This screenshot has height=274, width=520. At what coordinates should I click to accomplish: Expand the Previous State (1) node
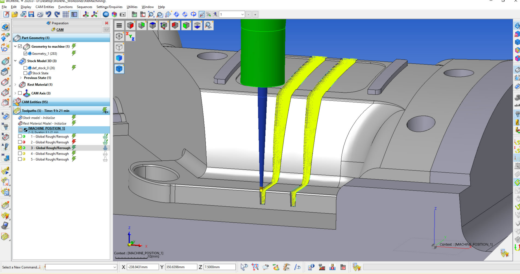20,78
